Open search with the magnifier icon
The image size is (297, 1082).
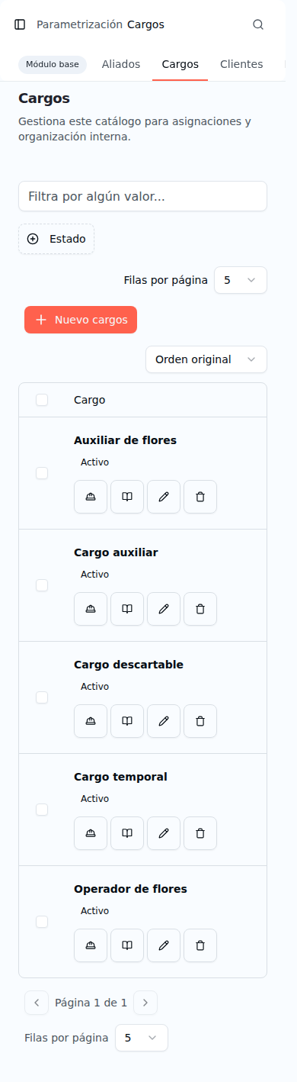(258, 24)
